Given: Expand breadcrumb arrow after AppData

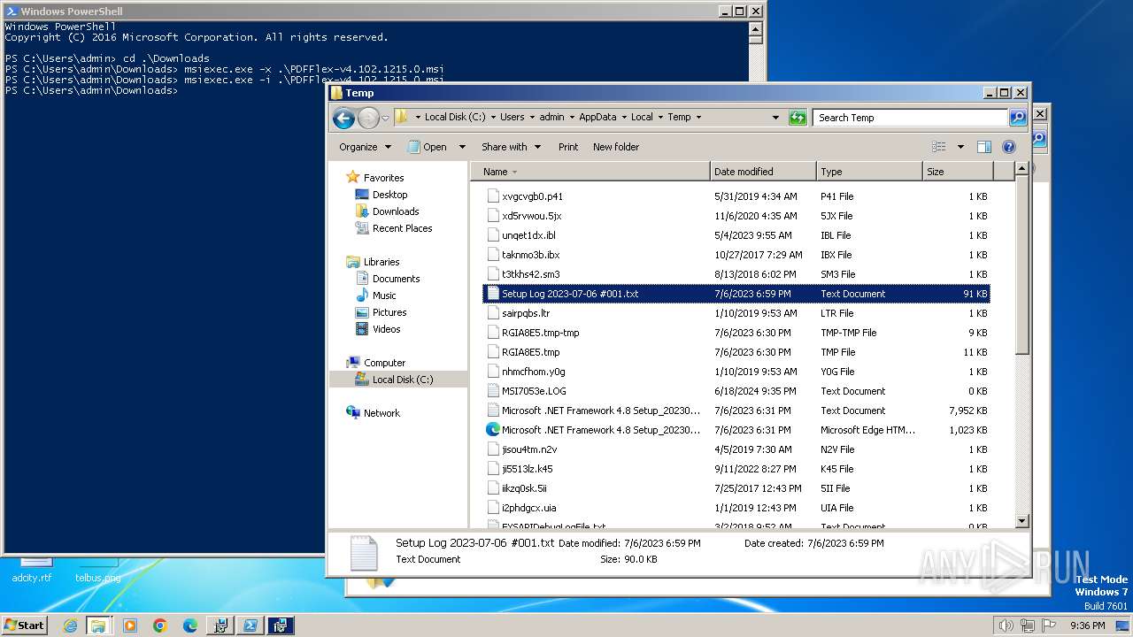Looking at the screenshot, I should click(623, 117).
